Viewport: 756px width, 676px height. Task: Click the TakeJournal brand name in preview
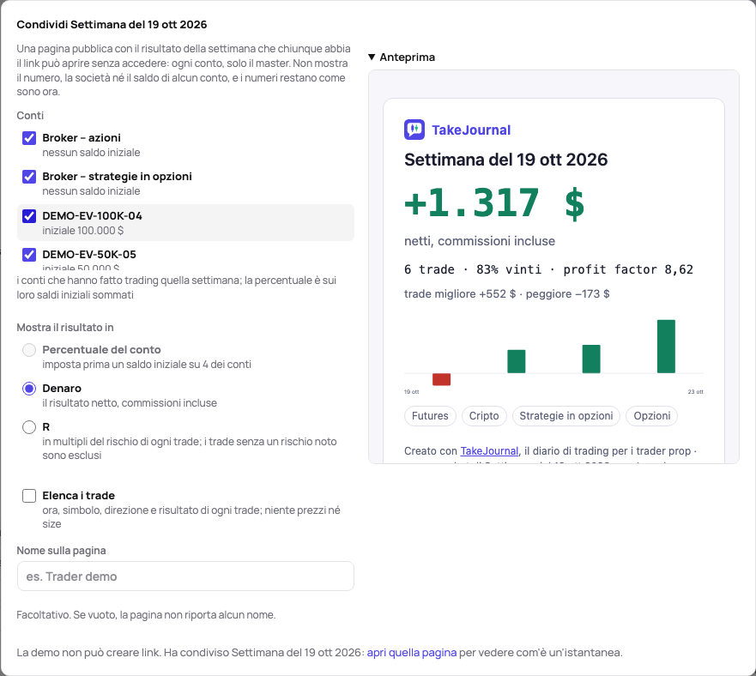(x=471, y=130)
